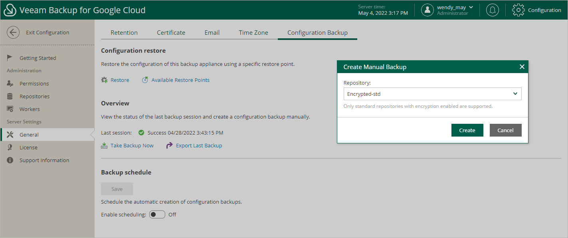Click the Configuration gear icon

[x=518, y=10]
